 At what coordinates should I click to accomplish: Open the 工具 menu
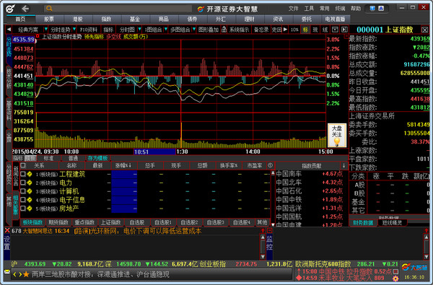coord(309,9)
